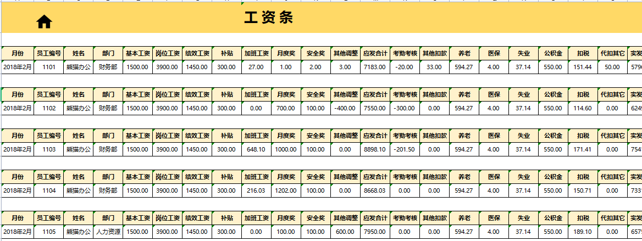
Task: Select 其他调整 value 600.00
Action: 345,232
